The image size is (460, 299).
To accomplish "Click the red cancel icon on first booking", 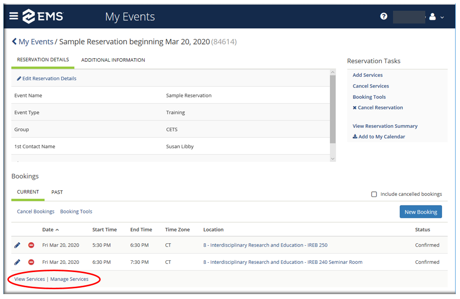I will [x=31, y=245].
